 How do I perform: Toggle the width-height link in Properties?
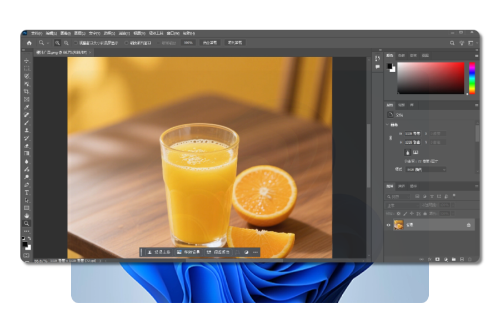(391, 138)
